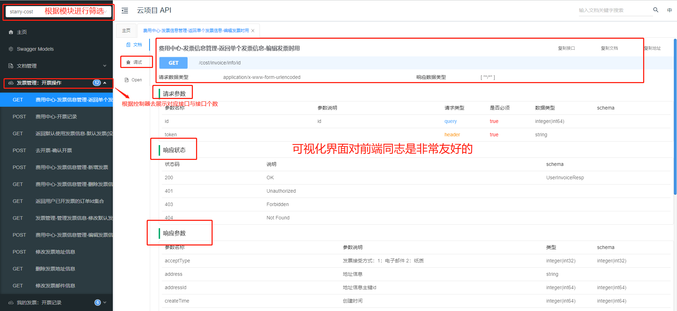Click the search magnifier icon
677x311 pixels.
(656, 10)
